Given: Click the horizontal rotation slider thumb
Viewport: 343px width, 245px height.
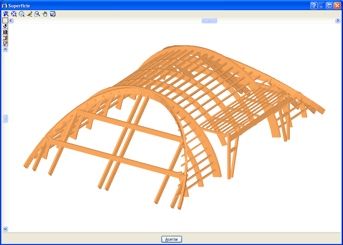Looking at the screenshot, I should (x=209, y=21).
